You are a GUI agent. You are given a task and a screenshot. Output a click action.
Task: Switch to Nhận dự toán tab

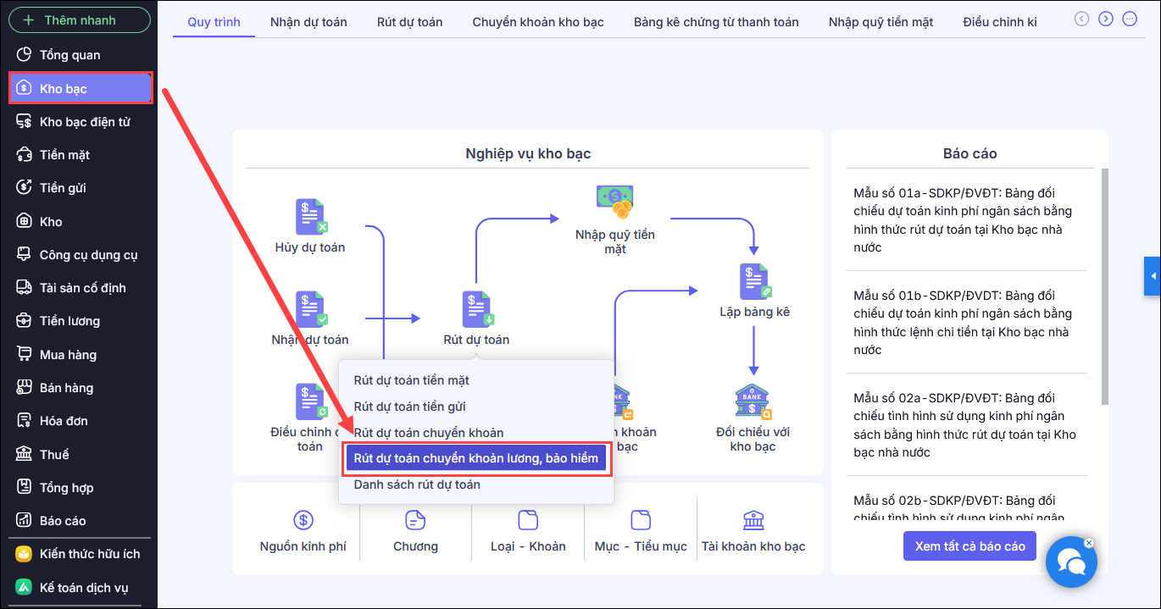308,22
